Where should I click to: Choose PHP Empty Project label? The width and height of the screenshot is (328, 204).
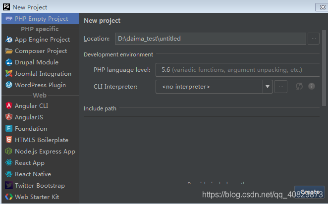click(42, 19)
